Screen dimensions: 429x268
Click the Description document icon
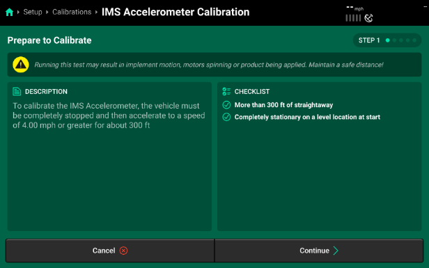[x=17, y=91]
